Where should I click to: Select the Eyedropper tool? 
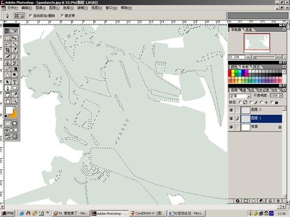tap(14, 95)
